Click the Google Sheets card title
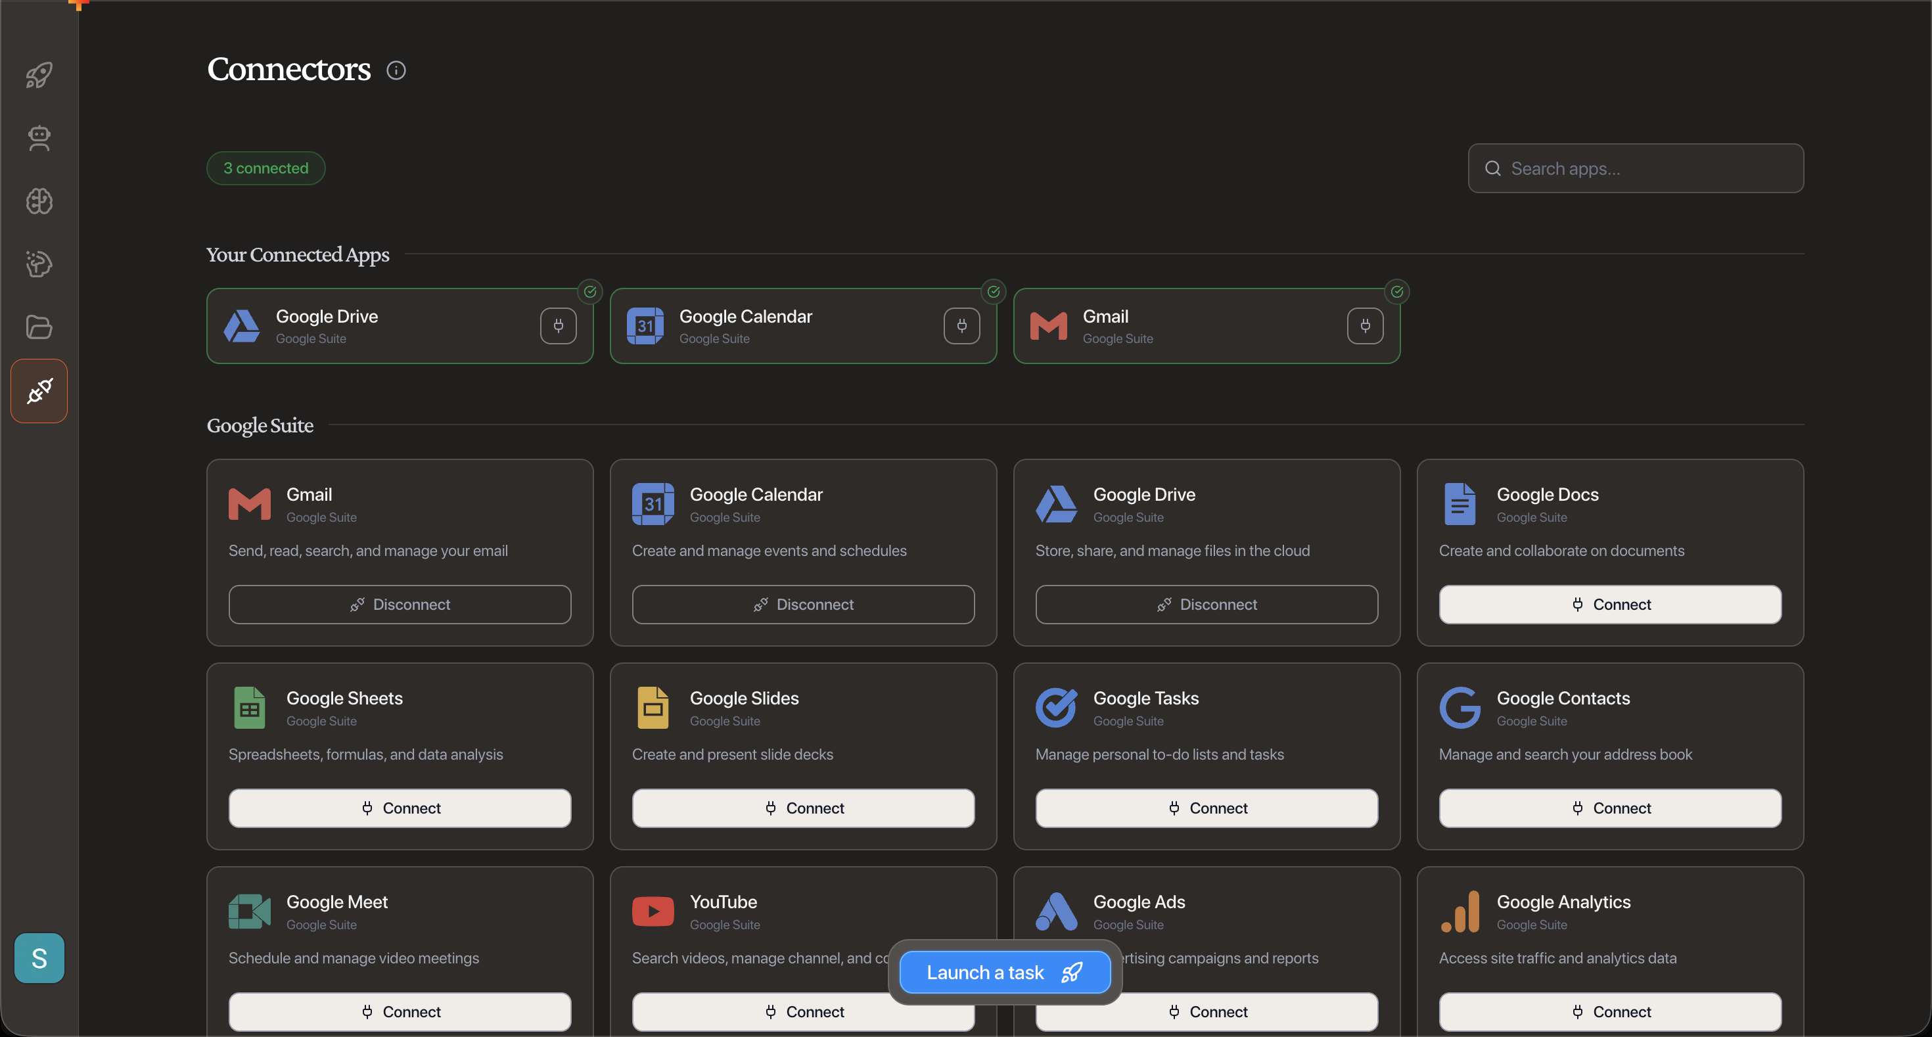 coord(345,698)
